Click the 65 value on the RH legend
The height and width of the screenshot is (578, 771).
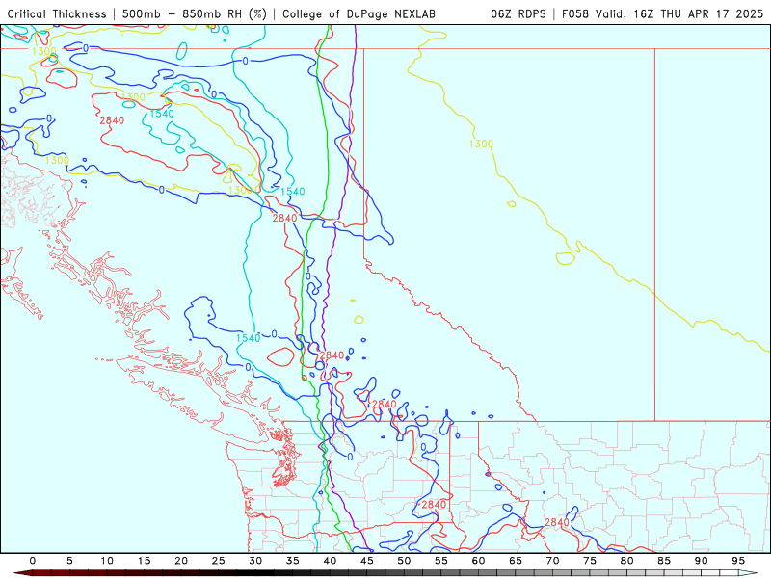tap(516, 561)
